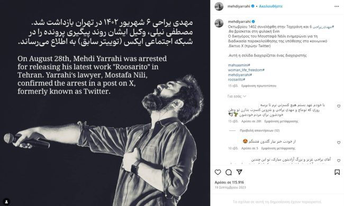Show original caption via 'Εμφάνιση πρωτοτύπου'
This screenshot has height=206, width=344.
click(259, 86)
